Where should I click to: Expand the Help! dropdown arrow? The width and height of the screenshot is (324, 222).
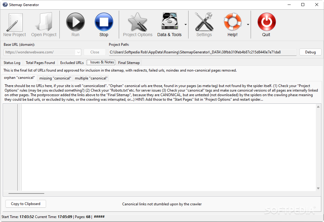coord(248,25)
